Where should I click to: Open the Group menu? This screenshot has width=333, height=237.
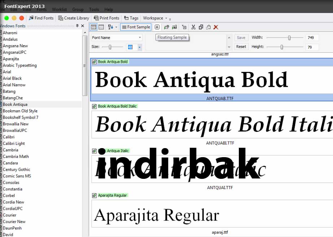point(78,9)
